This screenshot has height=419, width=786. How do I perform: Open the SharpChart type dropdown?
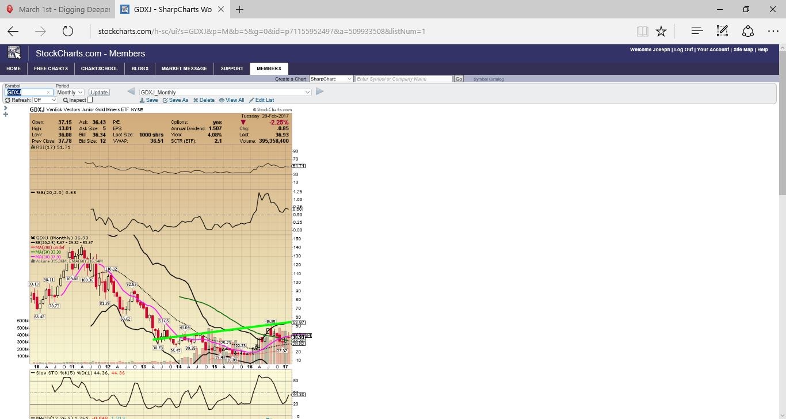tap(331, 79)
